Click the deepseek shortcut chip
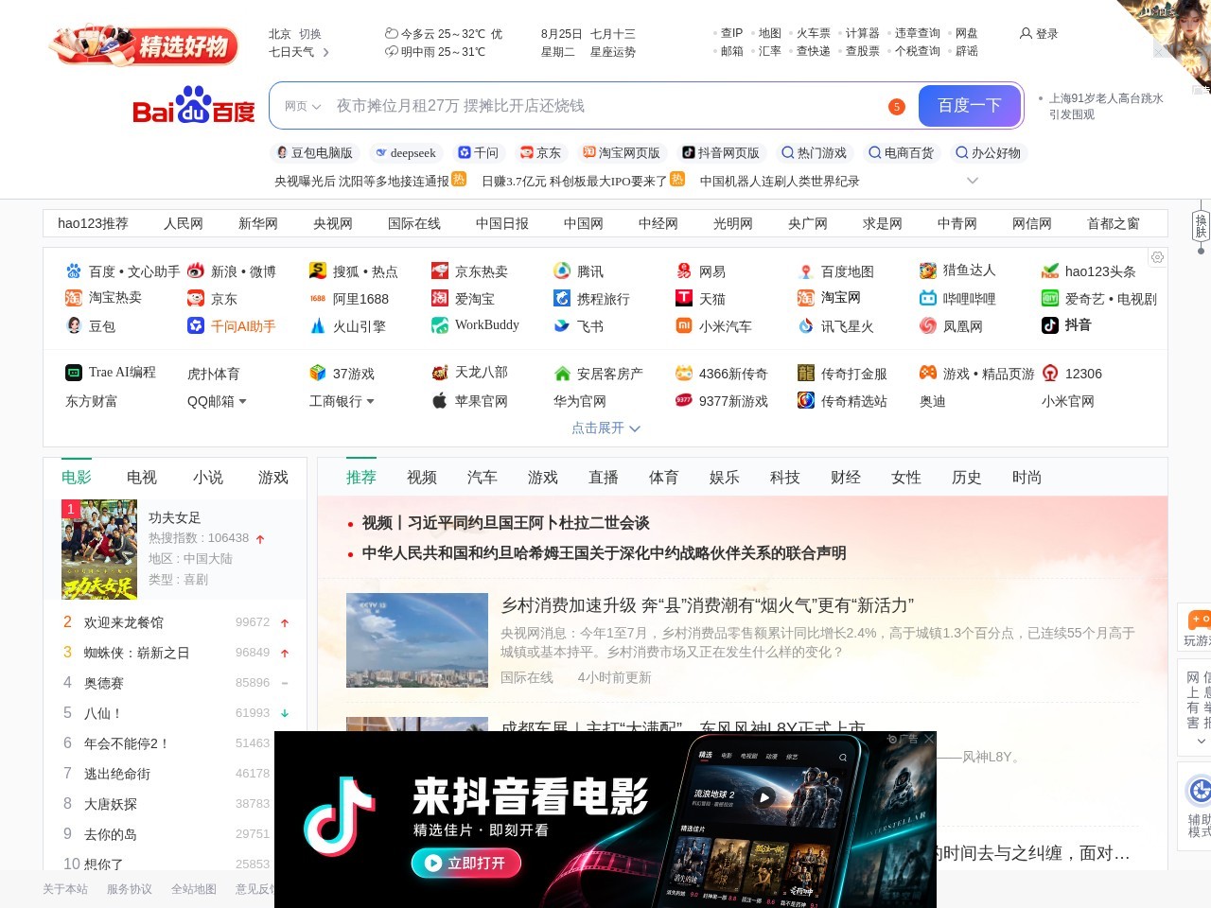 click(406, 152)
